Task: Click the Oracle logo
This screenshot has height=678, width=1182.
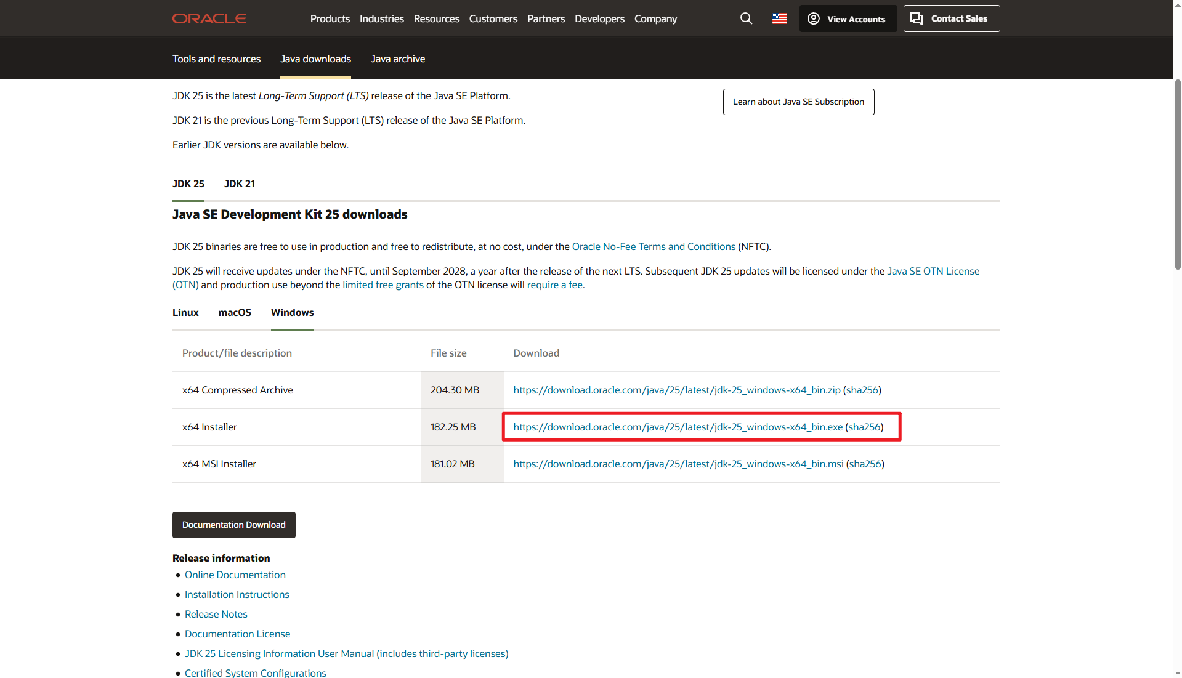Action: pyautogui.click(x=209, y=18)
